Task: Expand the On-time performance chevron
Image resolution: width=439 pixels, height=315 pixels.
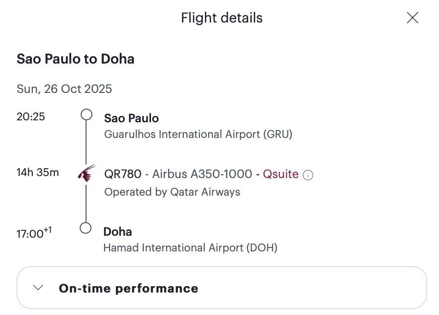Action: click(38, 288)
